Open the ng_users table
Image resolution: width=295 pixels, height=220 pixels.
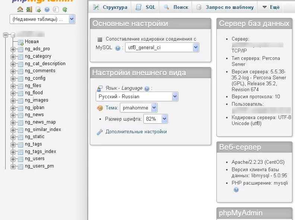(x=35, y=159)
